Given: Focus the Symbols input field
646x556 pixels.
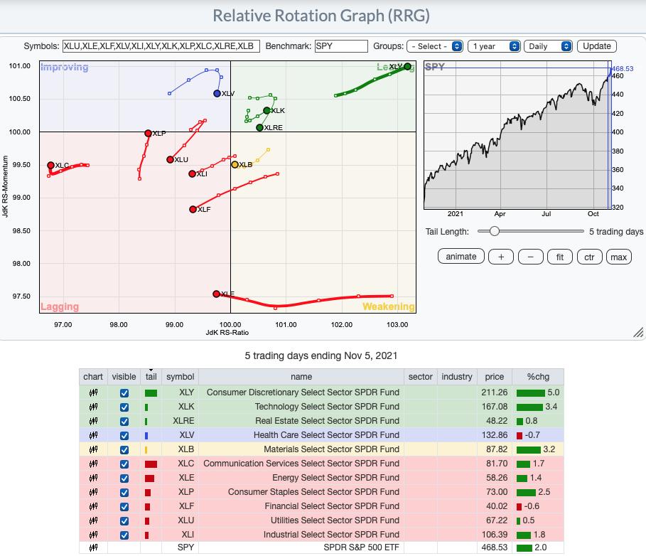Looking at the screenshot, I should (161, 46).
